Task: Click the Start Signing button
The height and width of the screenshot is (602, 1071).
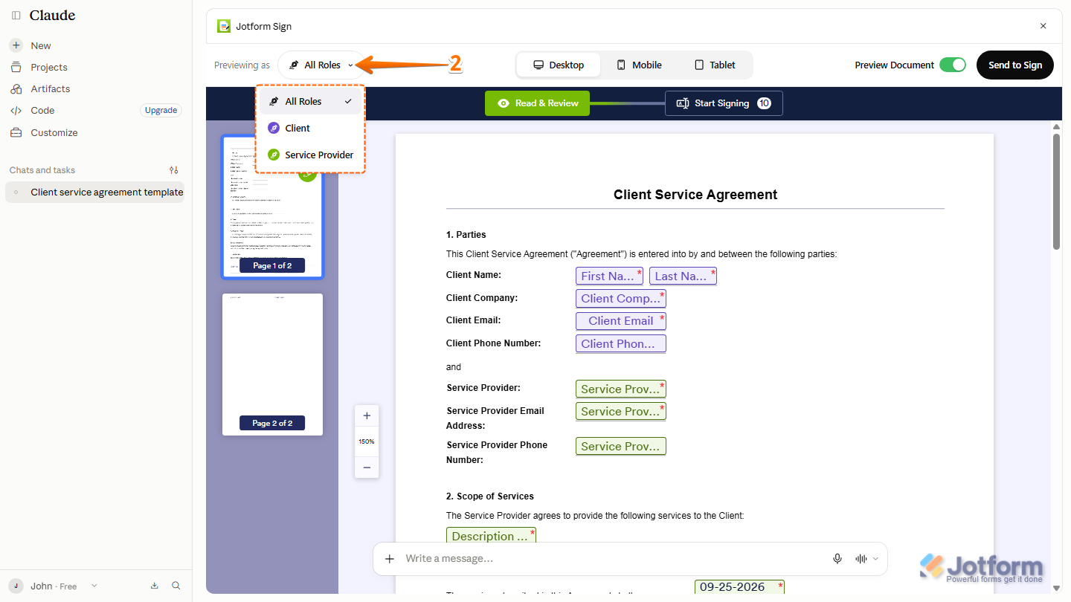Action: tap(724, 103)
